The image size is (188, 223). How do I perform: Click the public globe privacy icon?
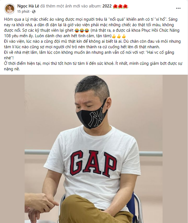coord(34,12)
